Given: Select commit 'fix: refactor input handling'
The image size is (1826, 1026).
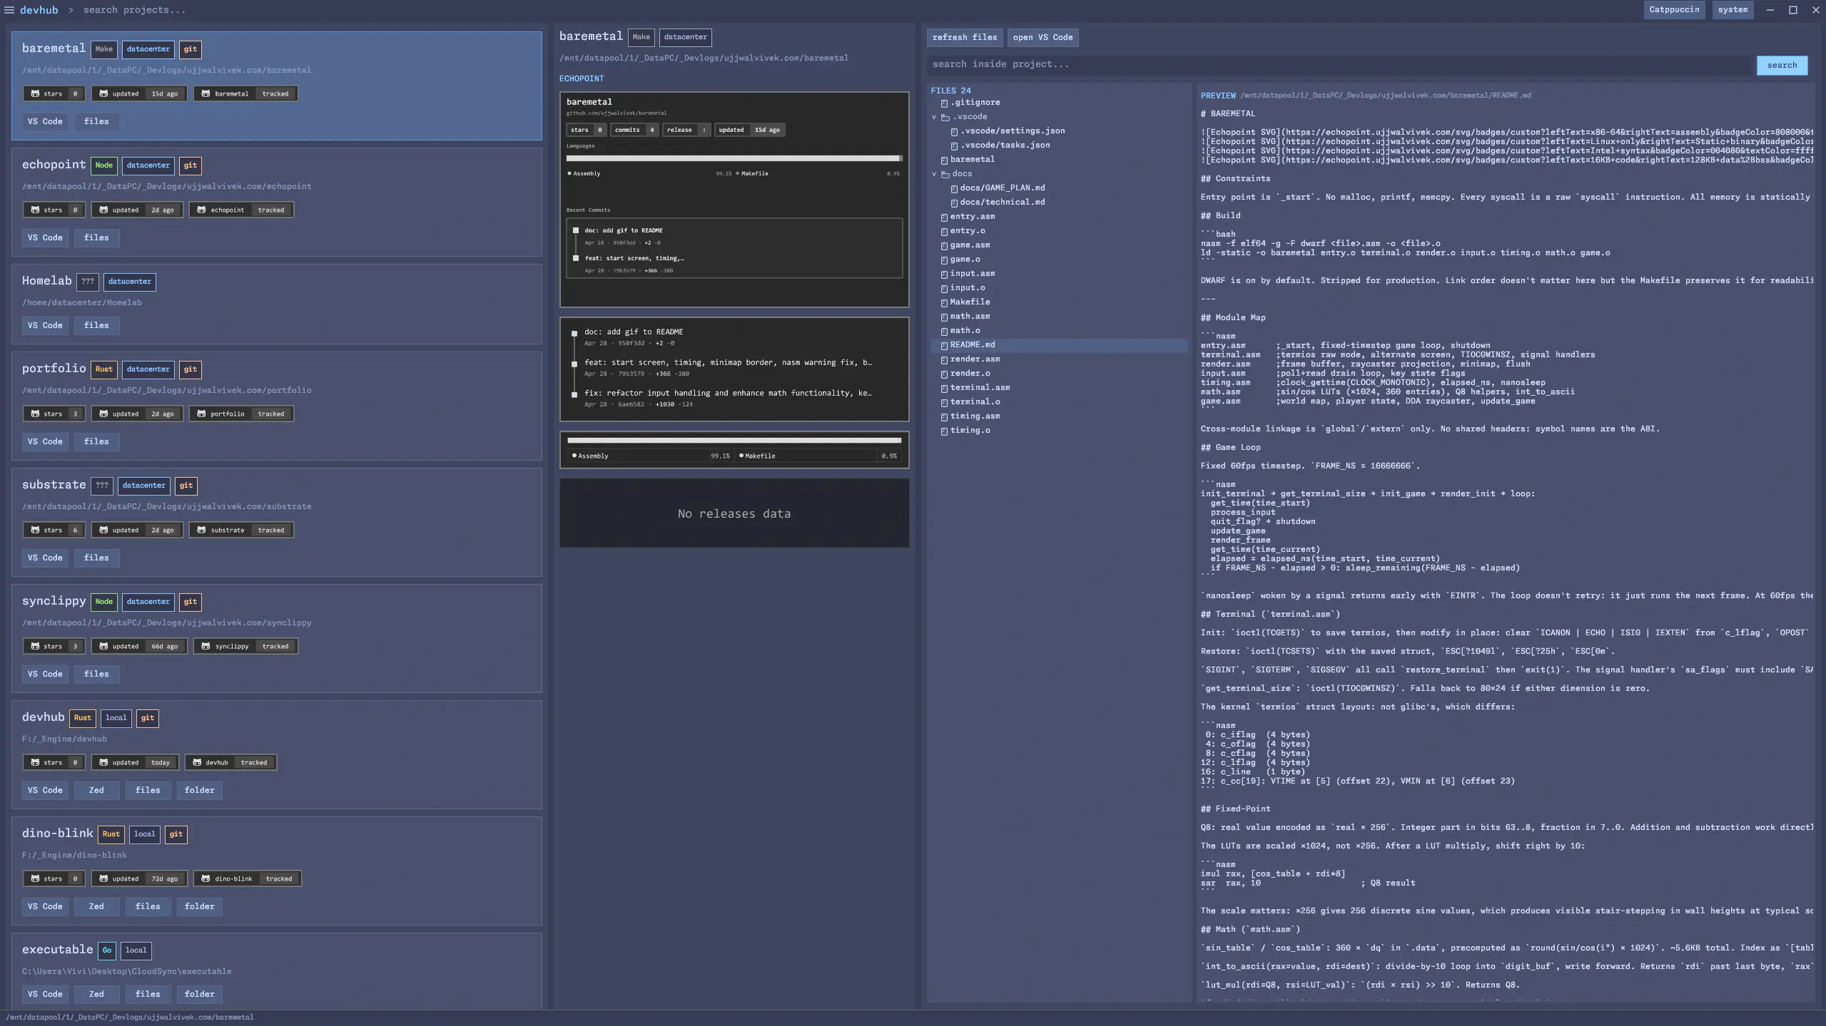Looking at the screenshot, I should pyautogui.click(x=727, y=394).
